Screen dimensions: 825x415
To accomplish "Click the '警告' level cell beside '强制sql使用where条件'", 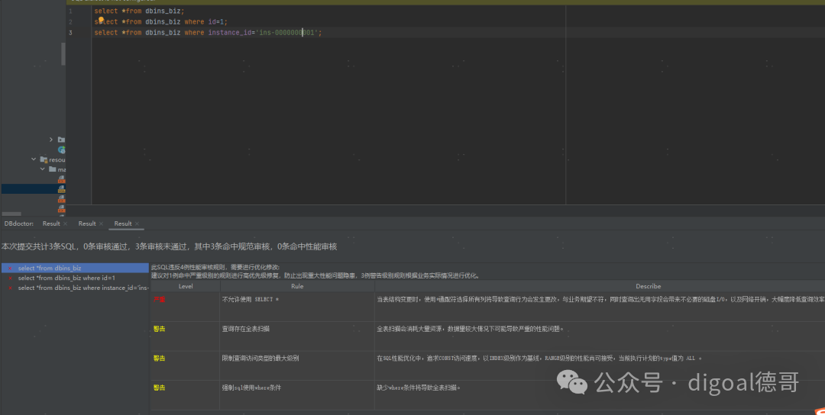I will 185,395.
